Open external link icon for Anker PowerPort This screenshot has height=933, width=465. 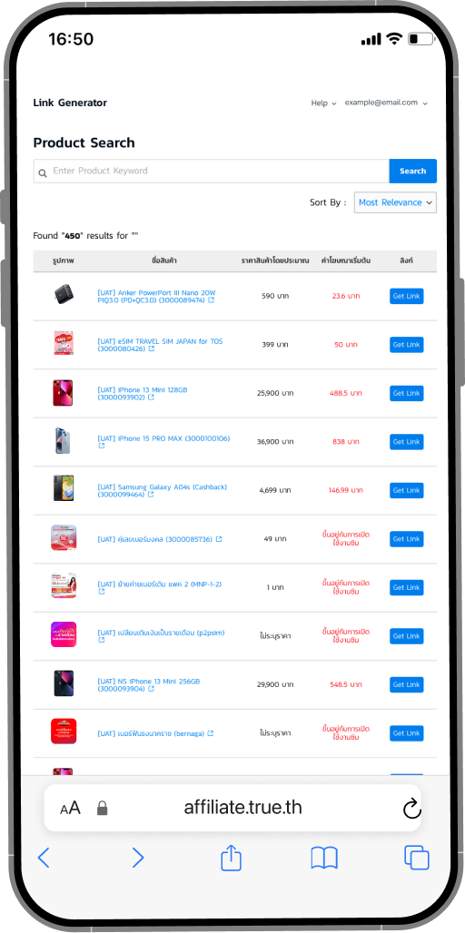[x=212, y=300]
